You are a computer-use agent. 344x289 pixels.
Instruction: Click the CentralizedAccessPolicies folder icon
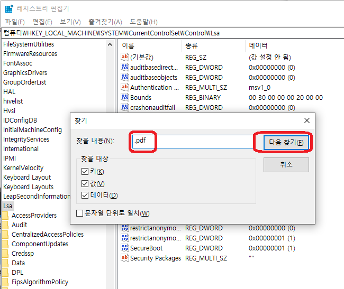click(5, 235)
